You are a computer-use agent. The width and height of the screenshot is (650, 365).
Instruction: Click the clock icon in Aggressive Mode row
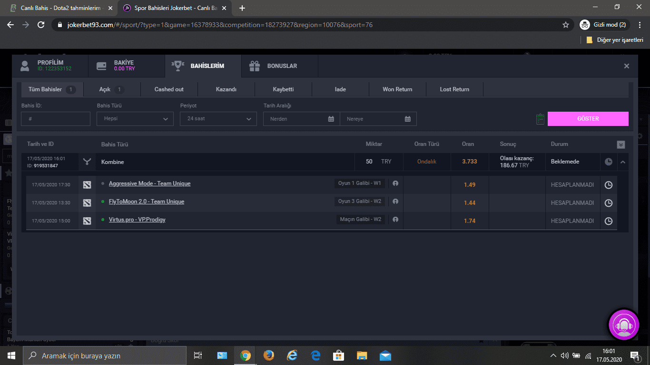tap(608, 185)
